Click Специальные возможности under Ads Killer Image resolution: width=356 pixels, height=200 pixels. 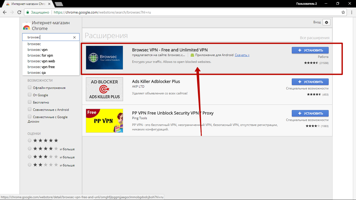pos(307,88)
